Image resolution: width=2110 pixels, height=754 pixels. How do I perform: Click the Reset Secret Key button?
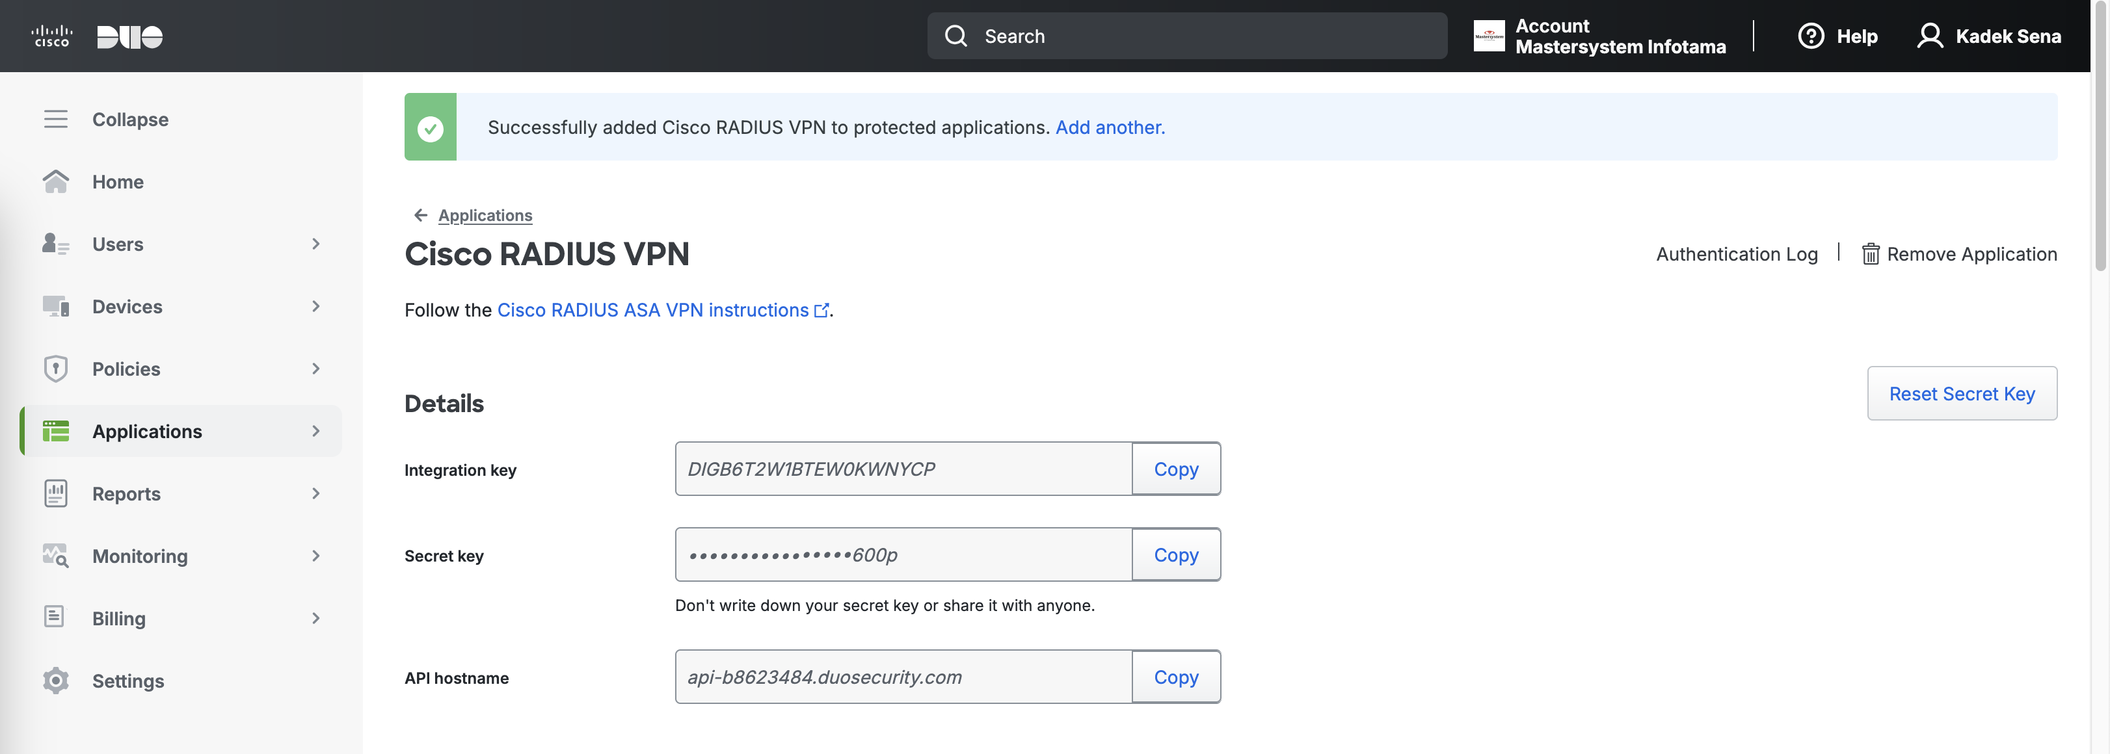[x=1961, y=394]
